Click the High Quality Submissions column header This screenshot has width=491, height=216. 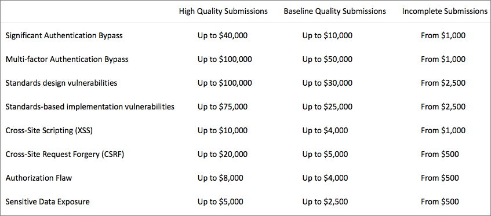223,12
